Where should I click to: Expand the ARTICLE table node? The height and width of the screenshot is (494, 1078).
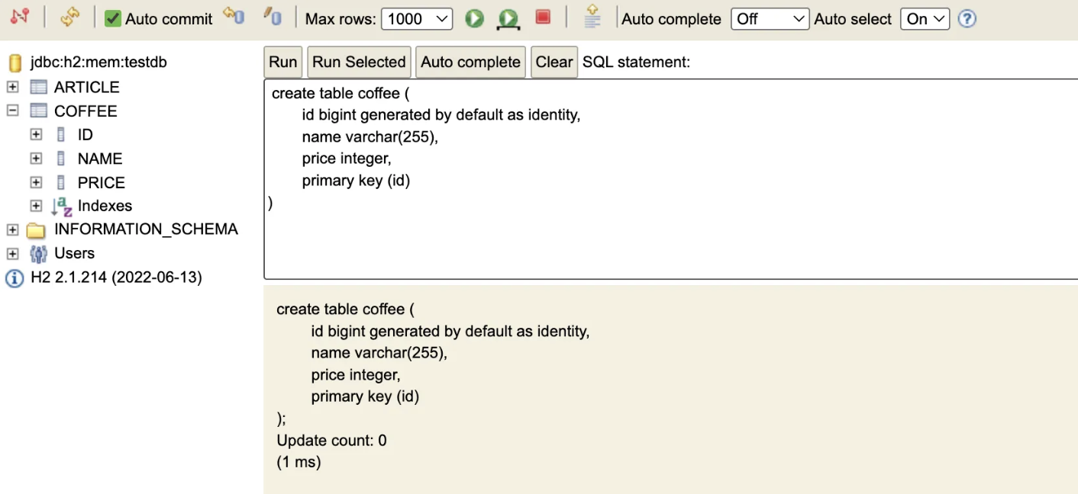click(x=12, y=87)
